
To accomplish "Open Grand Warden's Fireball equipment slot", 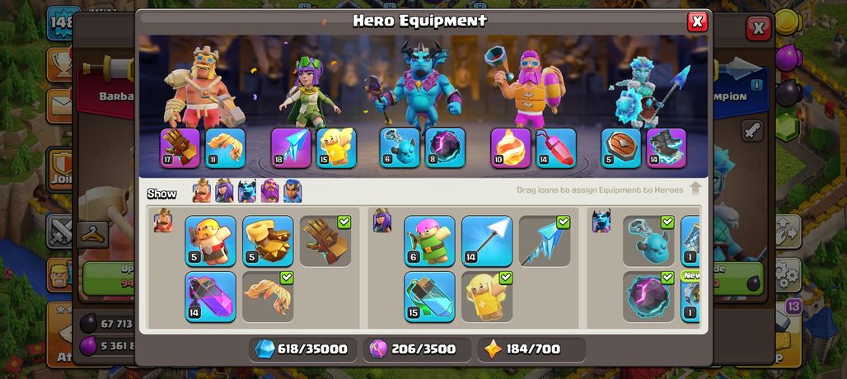I will 511,148.
